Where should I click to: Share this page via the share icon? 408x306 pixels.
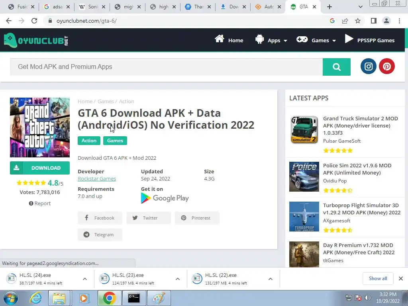pyautogui.click(x=345, y=21)
